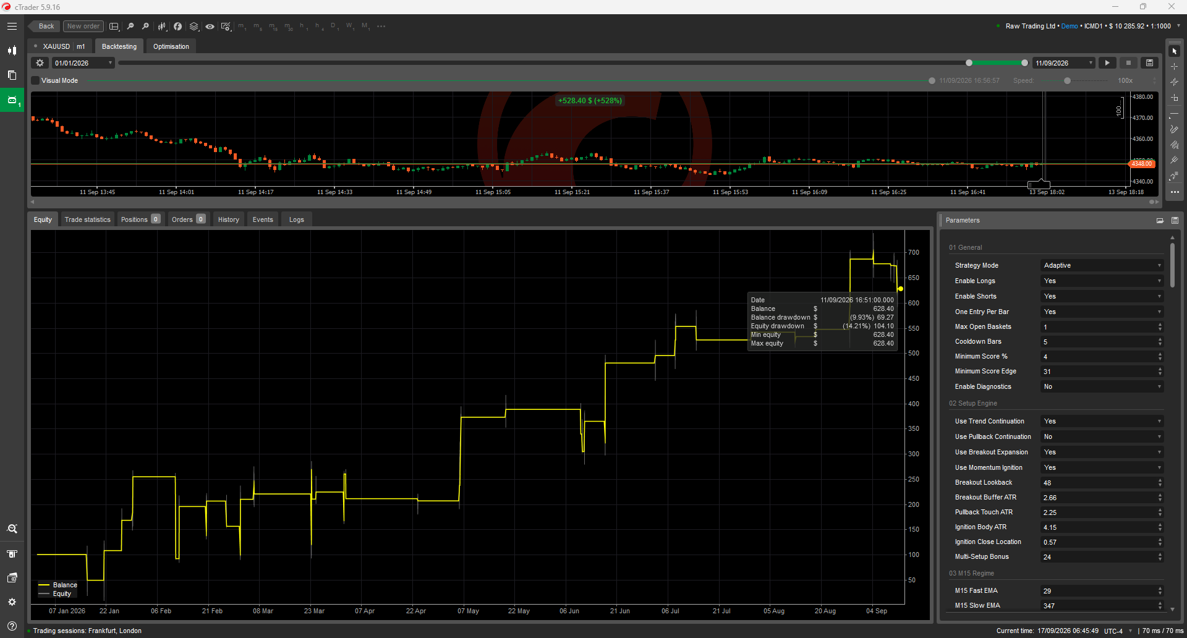The width and height of the screenshot is (1187, 638).
Task: Zoom out the chart
Action: (130, 27)
